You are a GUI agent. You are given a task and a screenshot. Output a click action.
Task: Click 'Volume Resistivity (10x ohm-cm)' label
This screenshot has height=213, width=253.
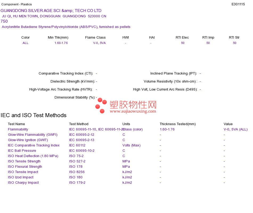[170, 81]
